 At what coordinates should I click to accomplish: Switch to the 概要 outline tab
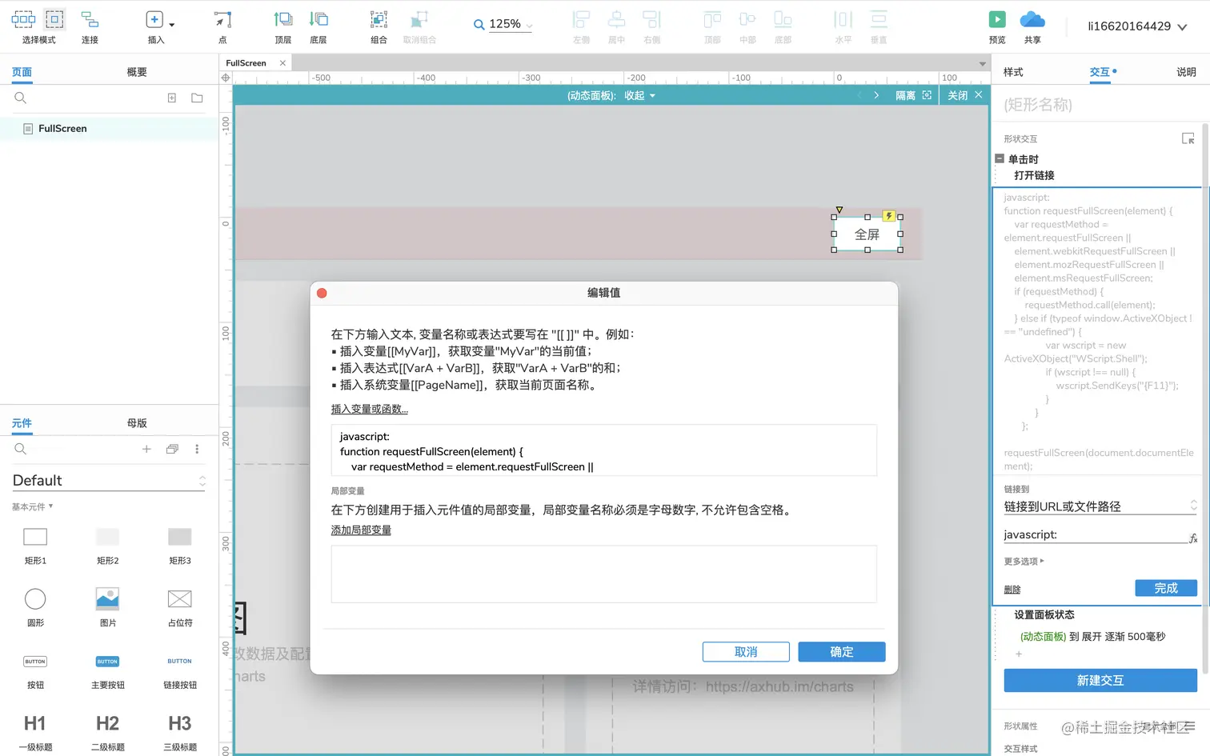[137, 72]
